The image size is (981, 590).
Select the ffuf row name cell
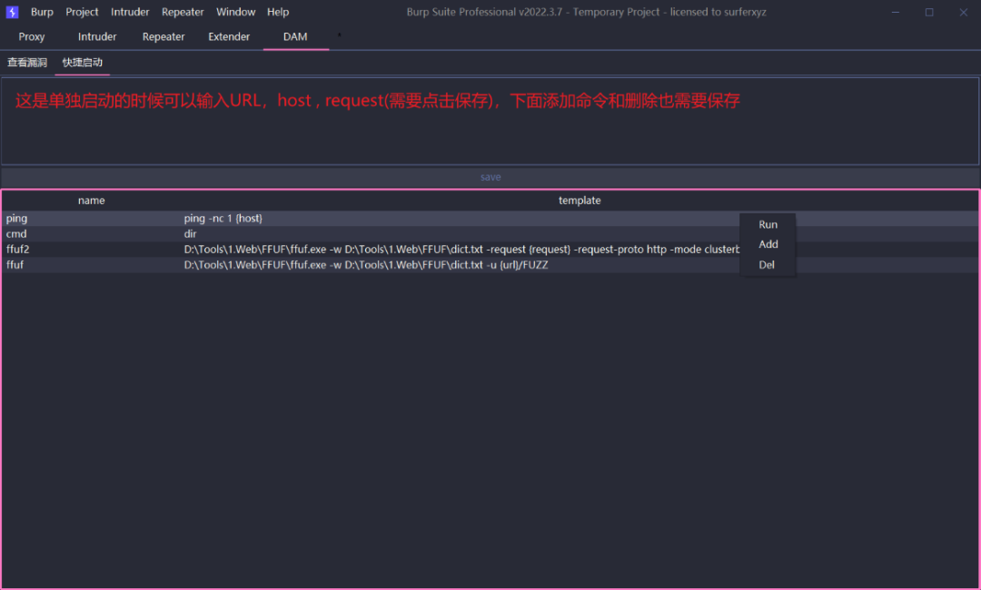coord(92,265)
